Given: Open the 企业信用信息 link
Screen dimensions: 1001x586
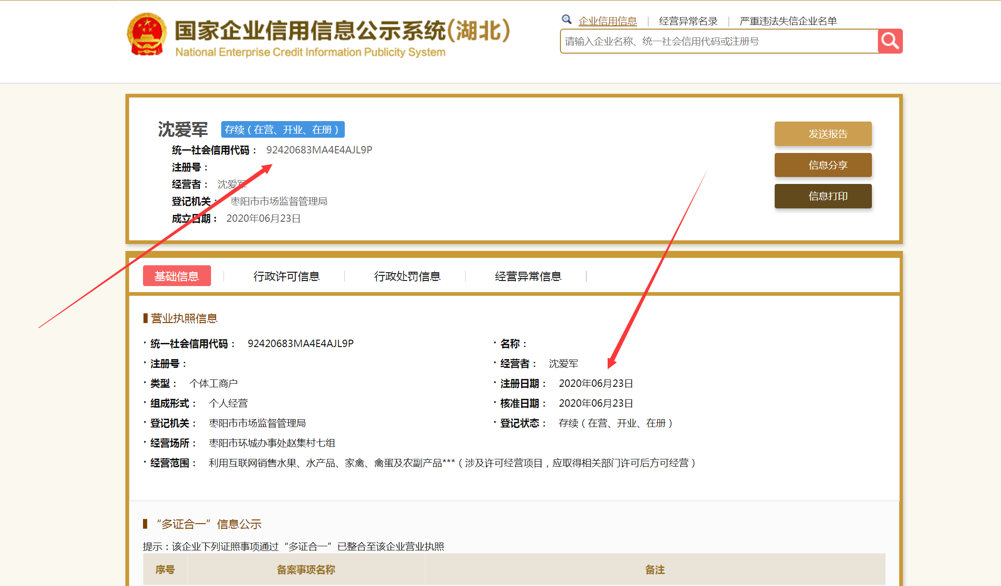Looking at the screenshot, I should click(x=607, y=21).
